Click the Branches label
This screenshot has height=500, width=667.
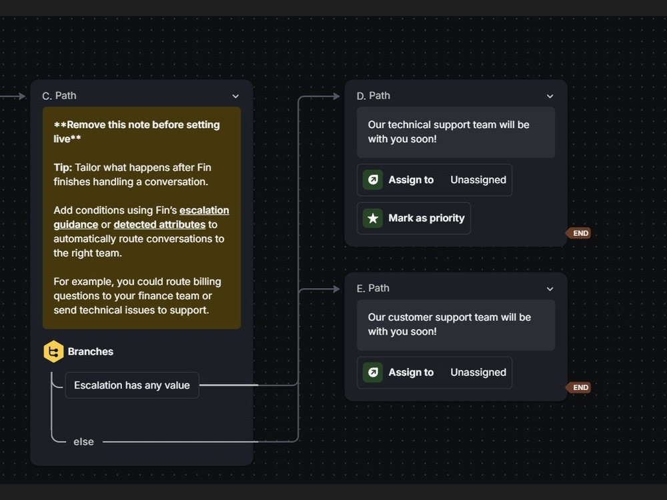pyautogui.click(x=91, y=351)
